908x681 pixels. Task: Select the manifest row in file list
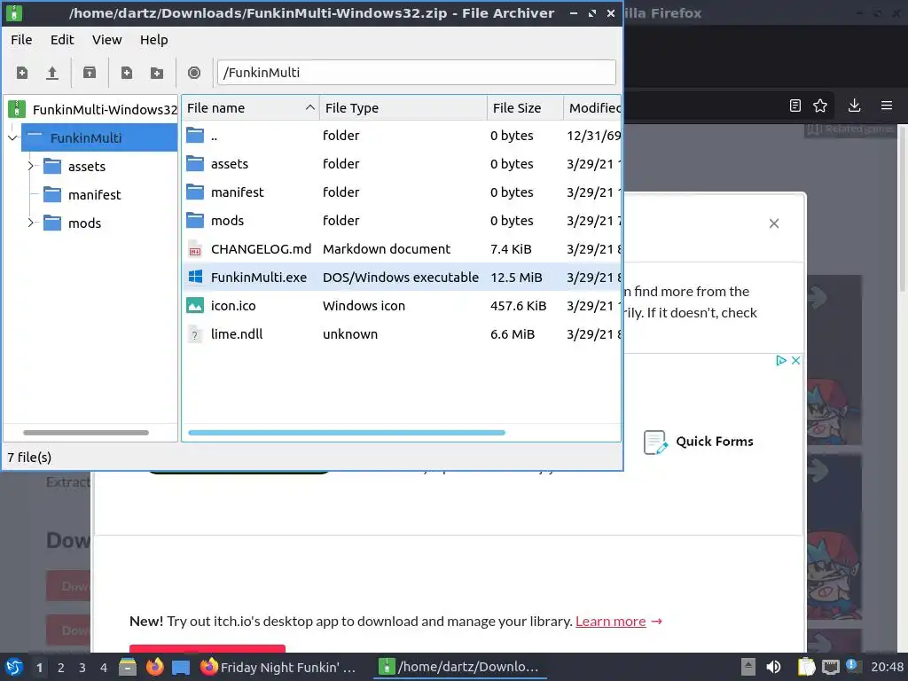point(402,192)
